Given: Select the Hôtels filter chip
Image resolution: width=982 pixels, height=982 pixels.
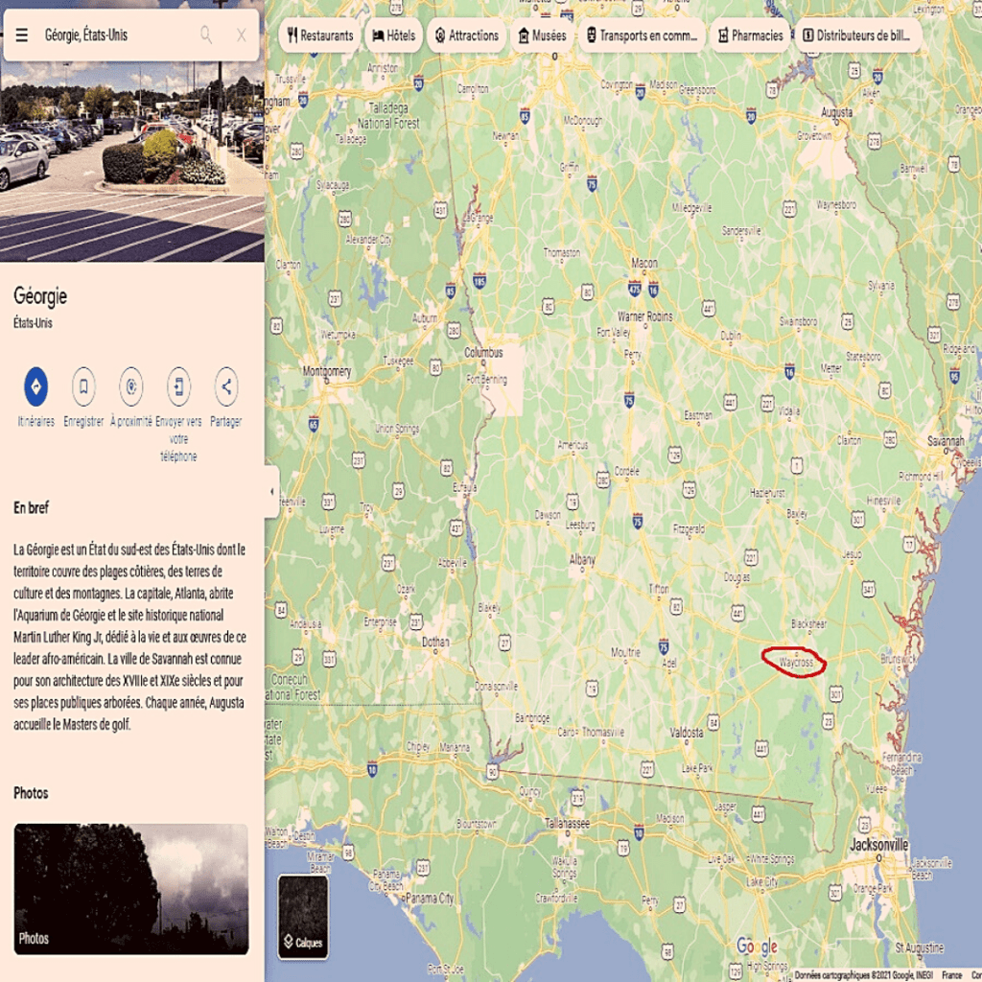Looking at the screenshot, I should pyautogui.click(x=394, y=35).
